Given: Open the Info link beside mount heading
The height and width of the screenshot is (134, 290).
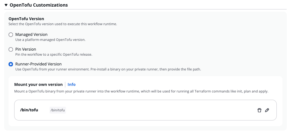Looking at the screenshot, I should [x=72, y=84].
